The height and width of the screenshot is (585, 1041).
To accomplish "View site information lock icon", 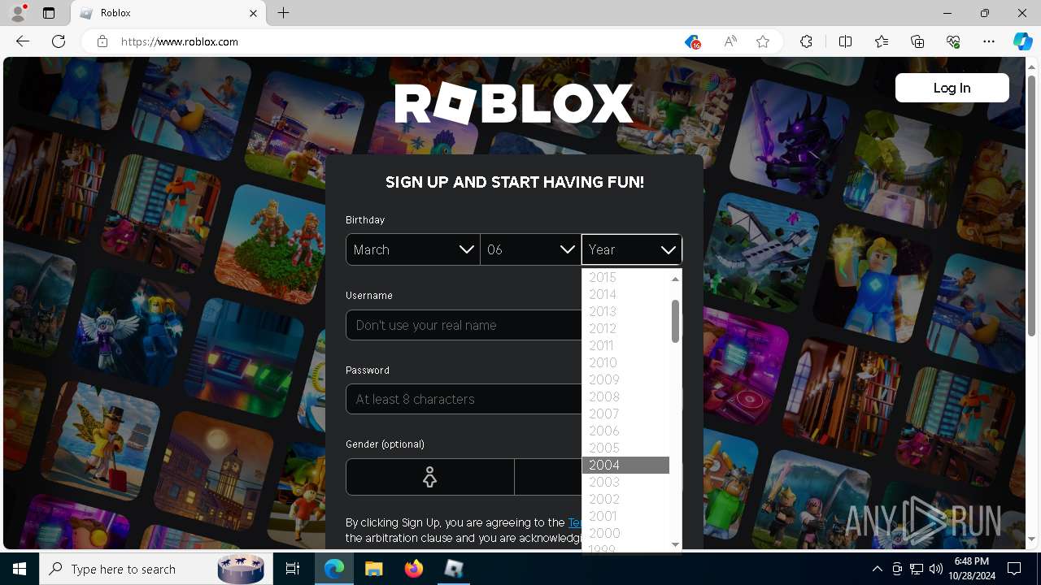I will 102,41.
